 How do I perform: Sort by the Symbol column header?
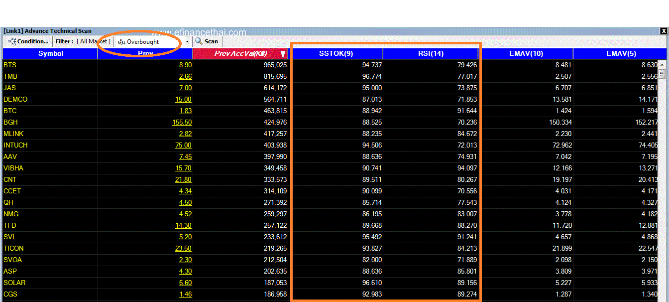pos(50,53)
